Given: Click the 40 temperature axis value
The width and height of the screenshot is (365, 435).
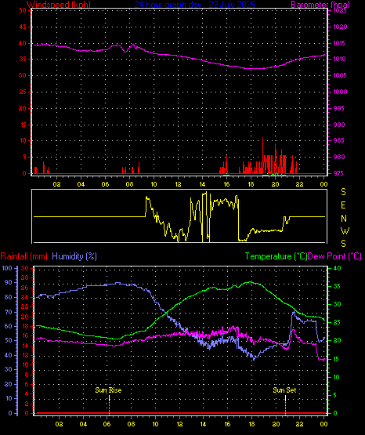Looking at the screenshot, I should click(x=337, y=268).
